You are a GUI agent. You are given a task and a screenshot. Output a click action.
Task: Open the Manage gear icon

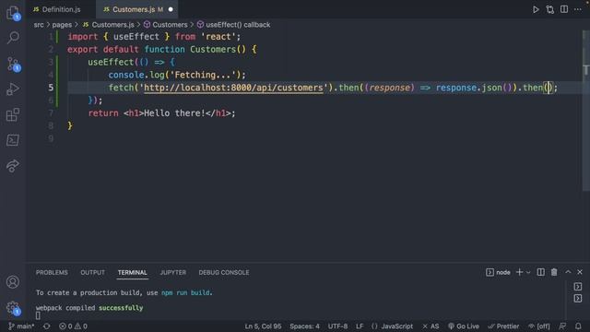13,307
